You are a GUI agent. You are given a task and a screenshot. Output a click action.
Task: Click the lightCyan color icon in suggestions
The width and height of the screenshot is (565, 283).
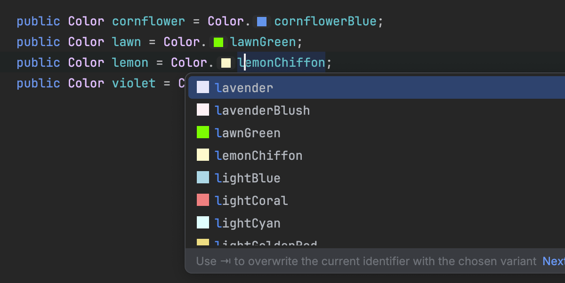203,223
